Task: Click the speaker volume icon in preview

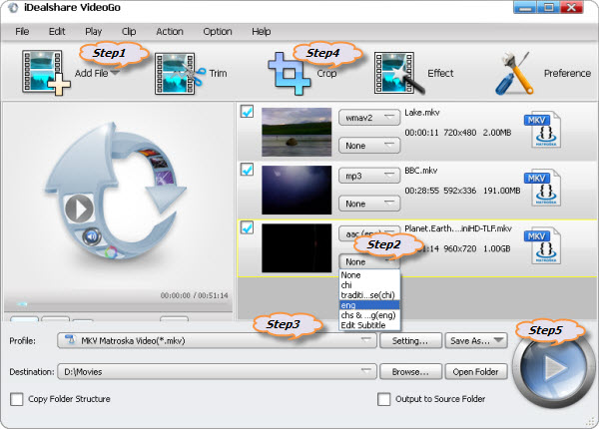Action: point(92,237)
